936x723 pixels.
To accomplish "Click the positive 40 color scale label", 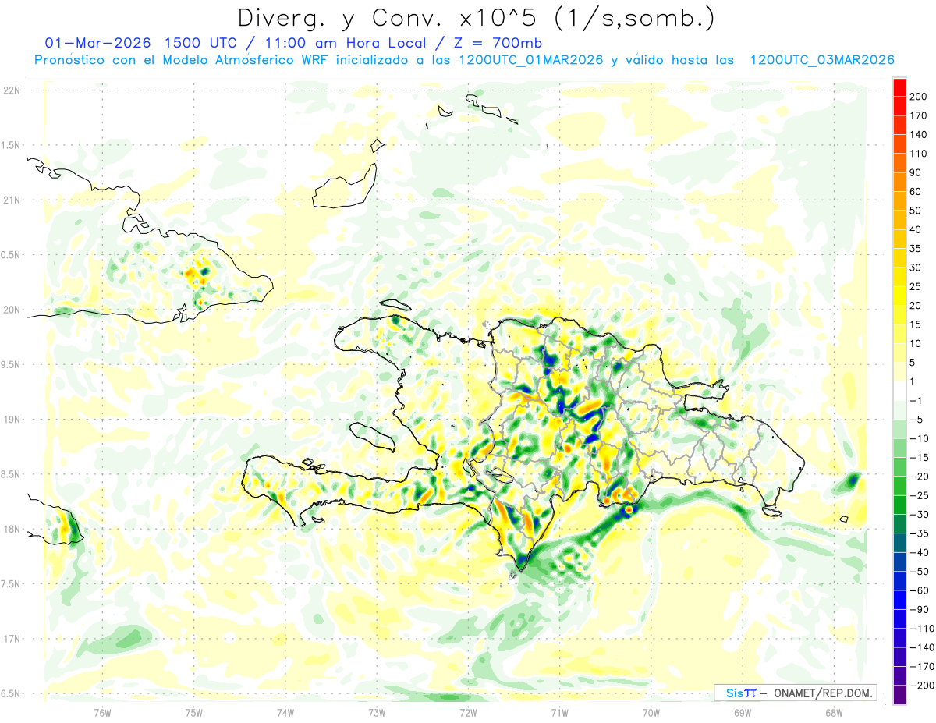I will [x=916, y=230].
